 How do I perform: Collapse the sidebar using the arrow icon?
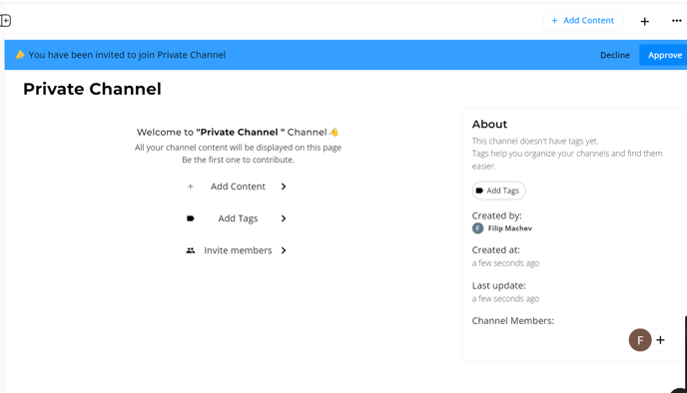pos(5,21)
